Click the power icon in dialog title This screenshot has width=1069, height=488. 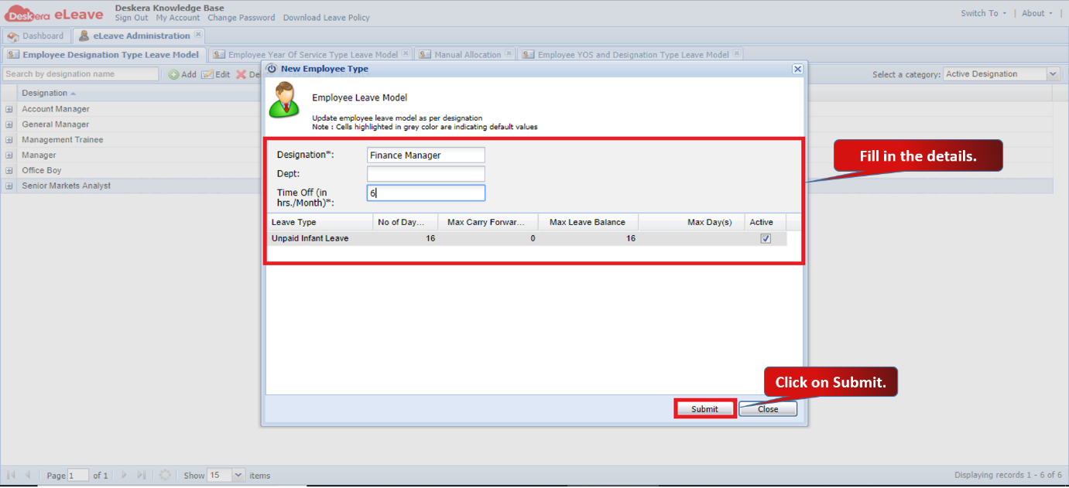coord(272,69)
